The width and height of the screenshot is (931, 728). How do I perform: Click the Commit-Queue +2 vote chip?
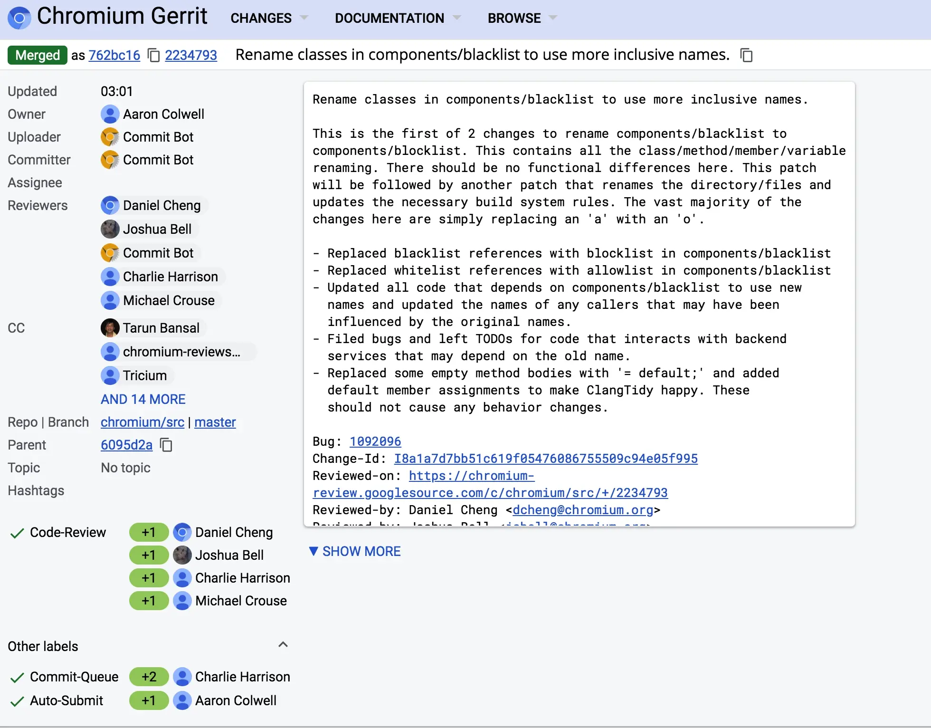point(149,677)
